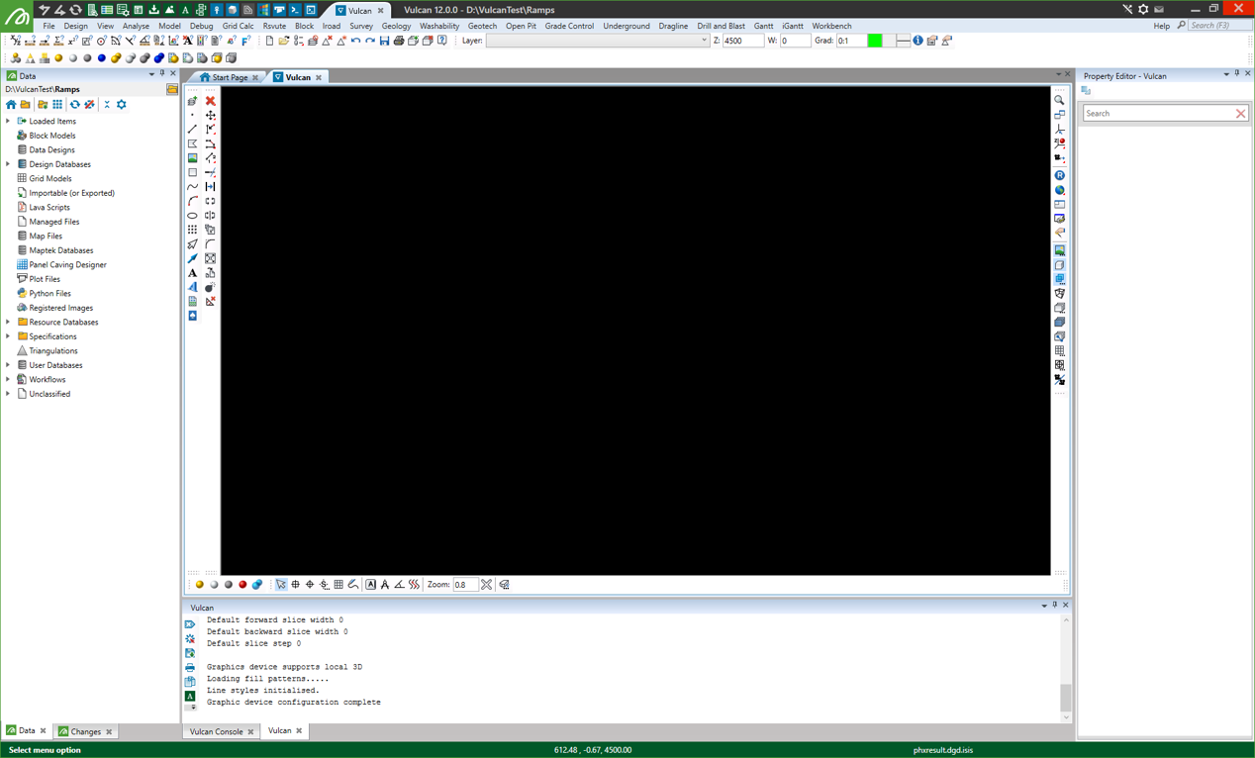The height and width of the screenshot is (758, 1255).
Task: Select the Create Arc tool
Action: pyautogui.click(x=193, y=201)
